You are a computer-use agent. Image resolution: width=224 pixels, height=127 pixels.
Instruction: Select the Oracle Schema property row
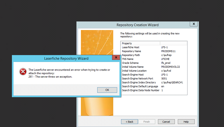pos(154,63)
